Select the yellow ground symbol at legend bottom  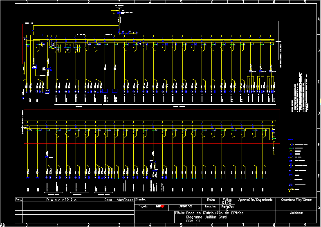coord(291,190)
